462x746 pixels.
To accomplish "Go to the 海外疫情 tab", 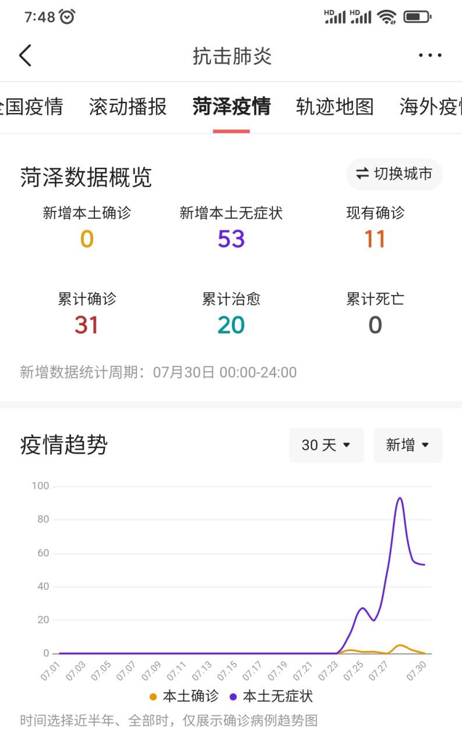I will (430, 107).
